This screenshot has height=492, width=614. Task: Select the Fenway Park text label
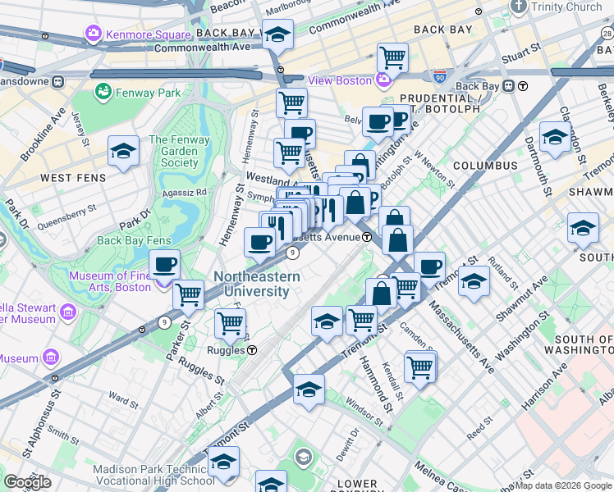point(148,93)
